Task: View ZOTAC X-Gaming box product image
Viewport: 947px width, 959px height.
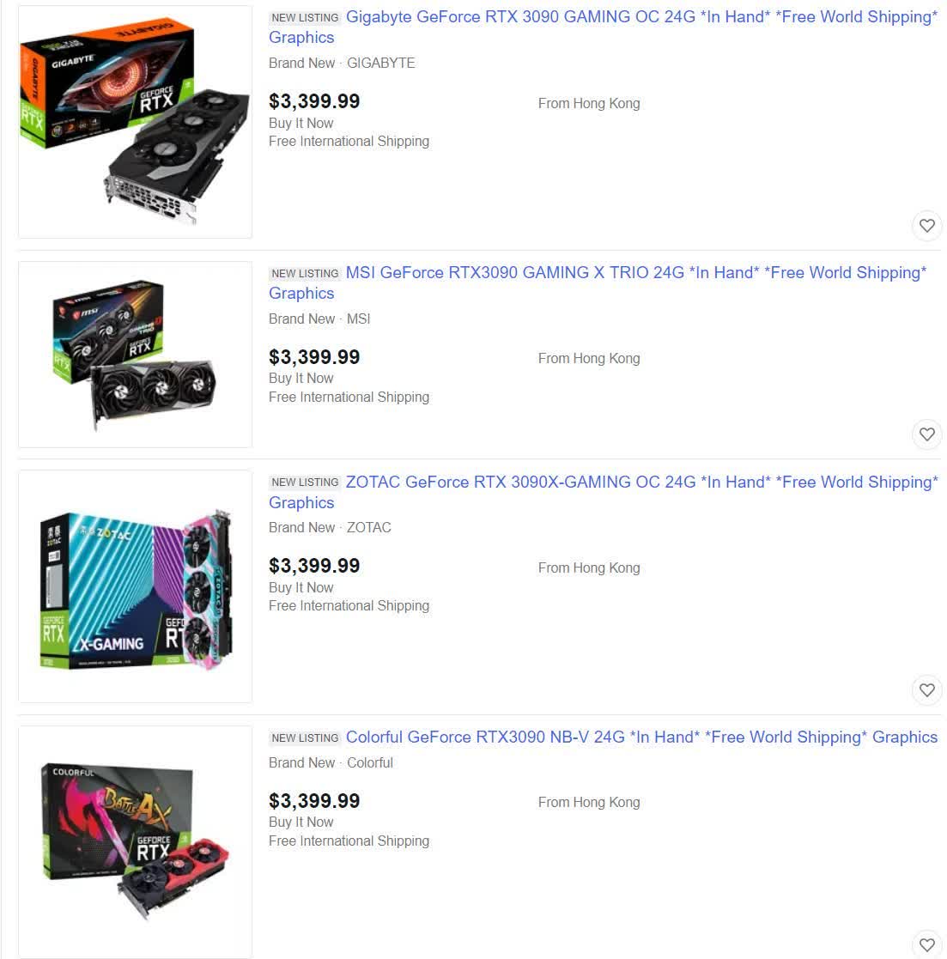Action: 135,586
